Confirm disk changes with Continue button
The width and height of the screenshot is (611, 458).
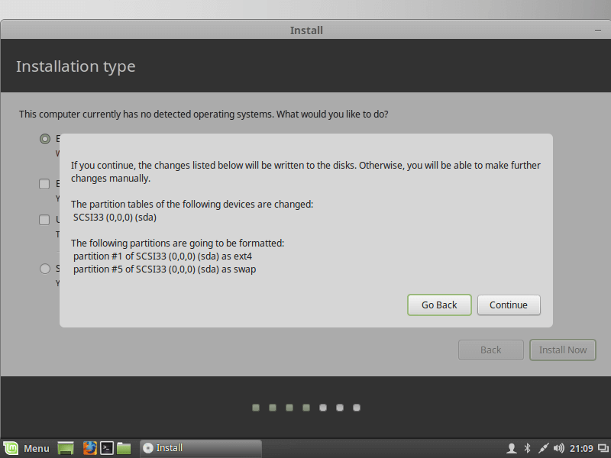pyautogui.click(x=509, y=305)
